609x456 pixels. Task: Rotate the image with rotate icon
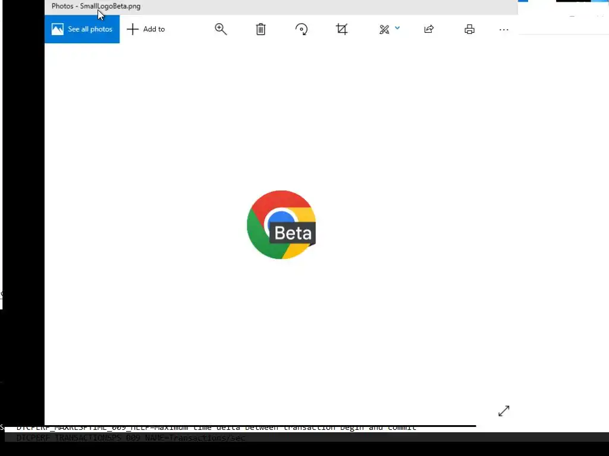coord(302,29)
